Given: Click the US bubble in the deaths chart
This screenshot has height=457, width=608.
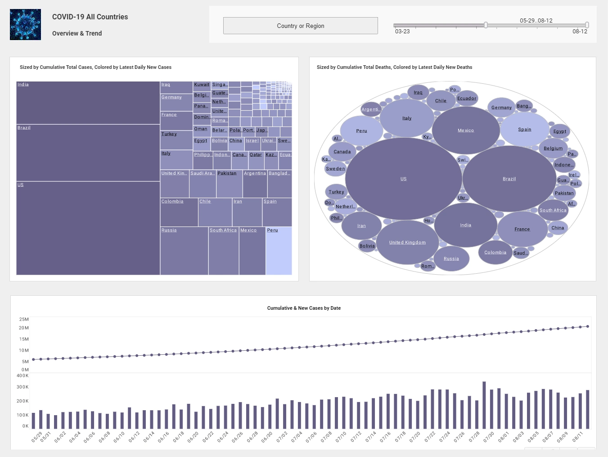Looking at the screenshot, I should tap(403, 179).
